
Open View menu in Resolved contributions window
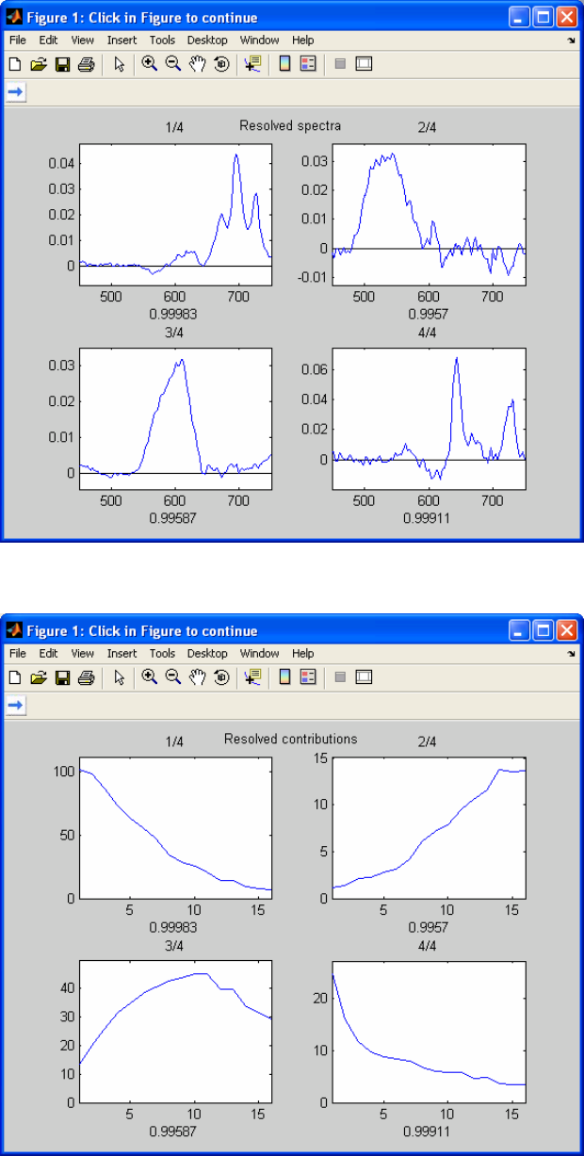tap(83, 653)
